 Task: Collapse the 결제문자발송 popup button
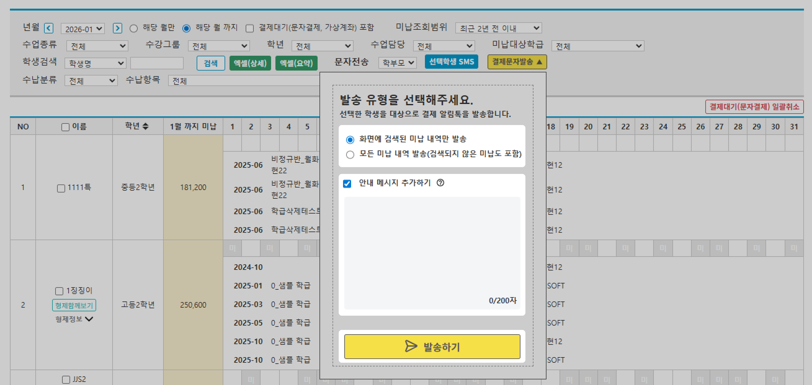(517, 62)
